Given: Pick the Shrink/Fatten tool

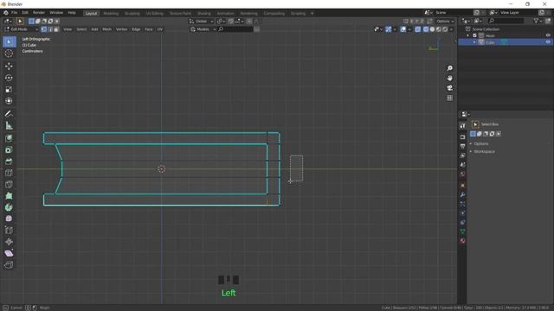Looking at the screenshot, I should click(x=10, y=242).
